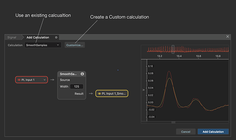This screenshot has width=236, height=140.
Task: Click the Customize... button
Action: click(75, 45)
